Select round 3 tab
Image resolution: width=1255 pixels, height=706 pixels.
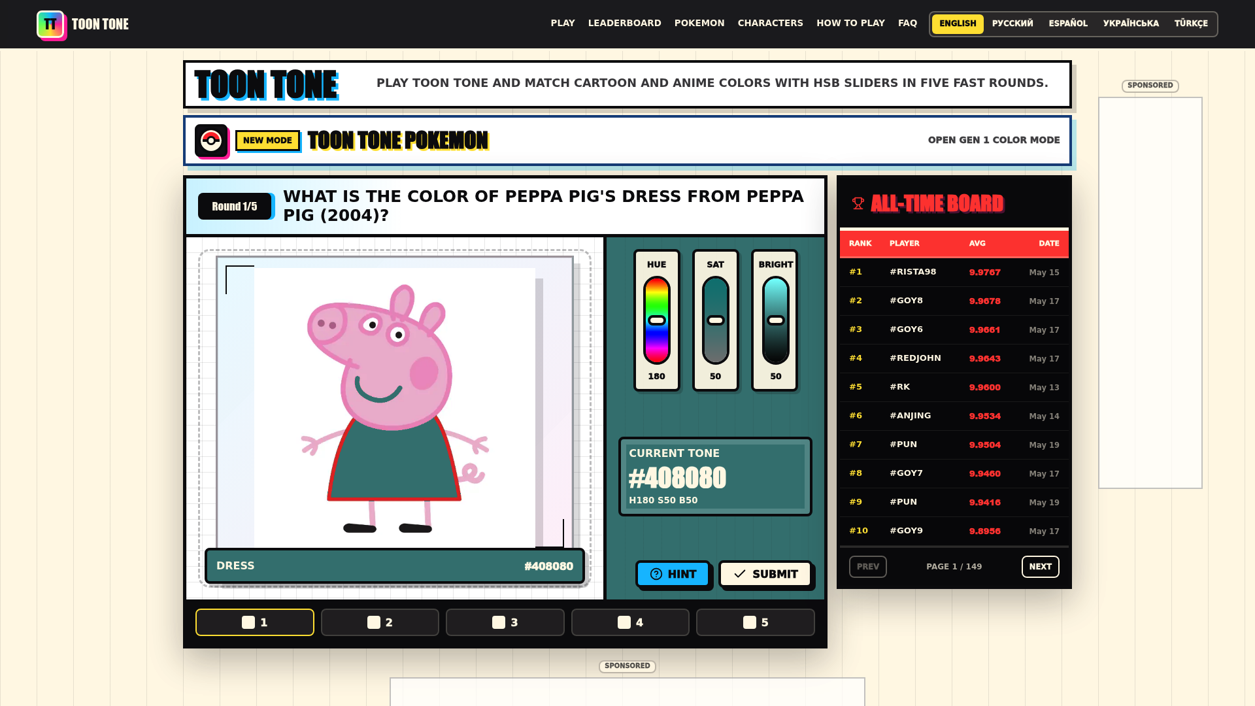click(505, 622)
